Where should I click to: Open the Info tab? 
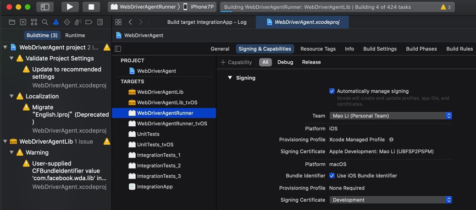tap(349, 49)
